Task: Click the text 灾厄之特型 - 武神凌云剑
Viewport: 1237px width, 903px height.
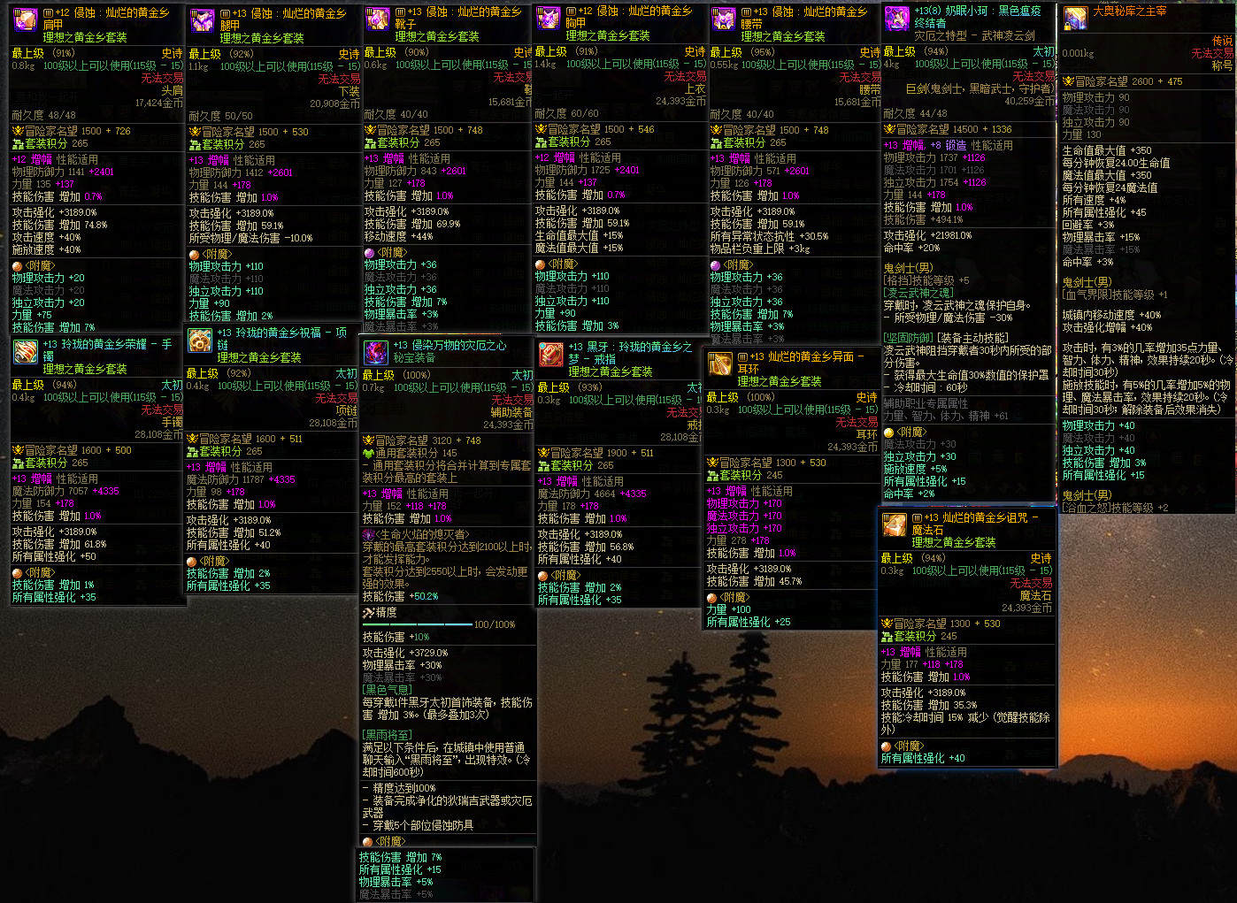Action: [x=975, y=35]
